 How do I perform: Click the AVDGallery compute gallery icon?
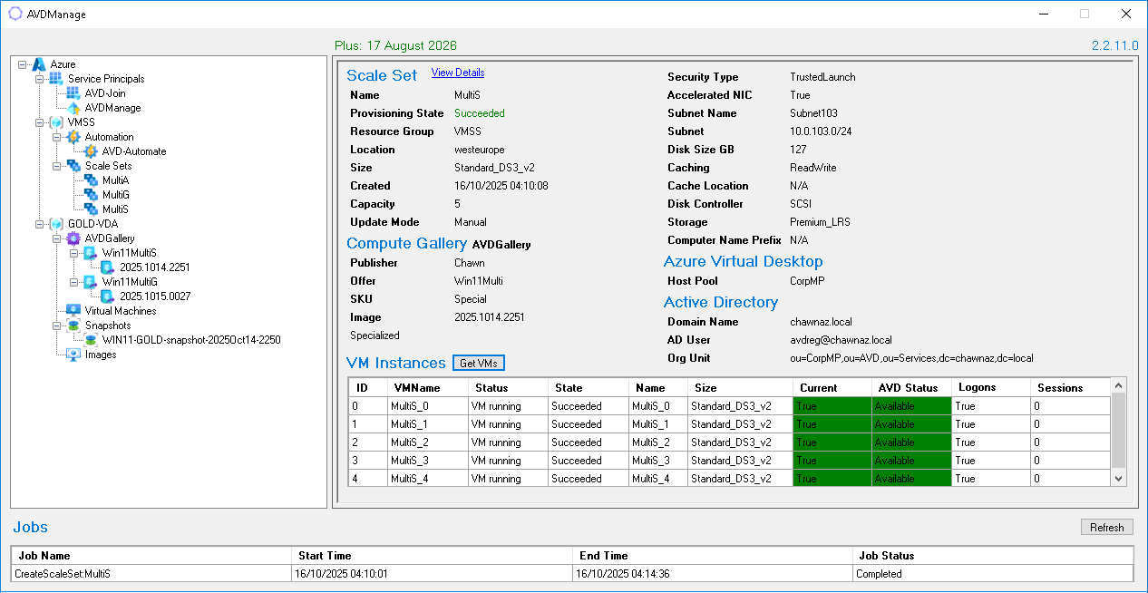coord(73,238)
